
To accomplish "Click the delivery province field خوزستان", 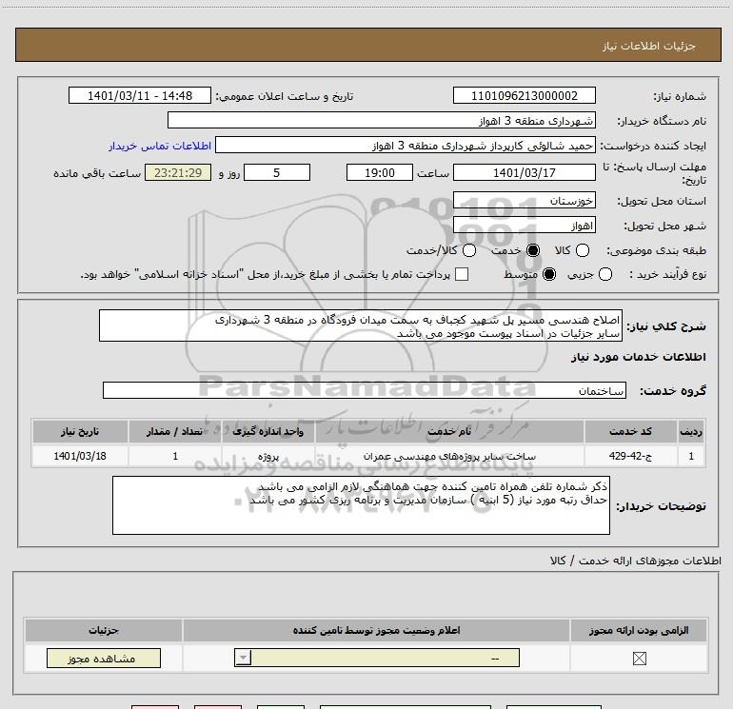I will (524, 201).
